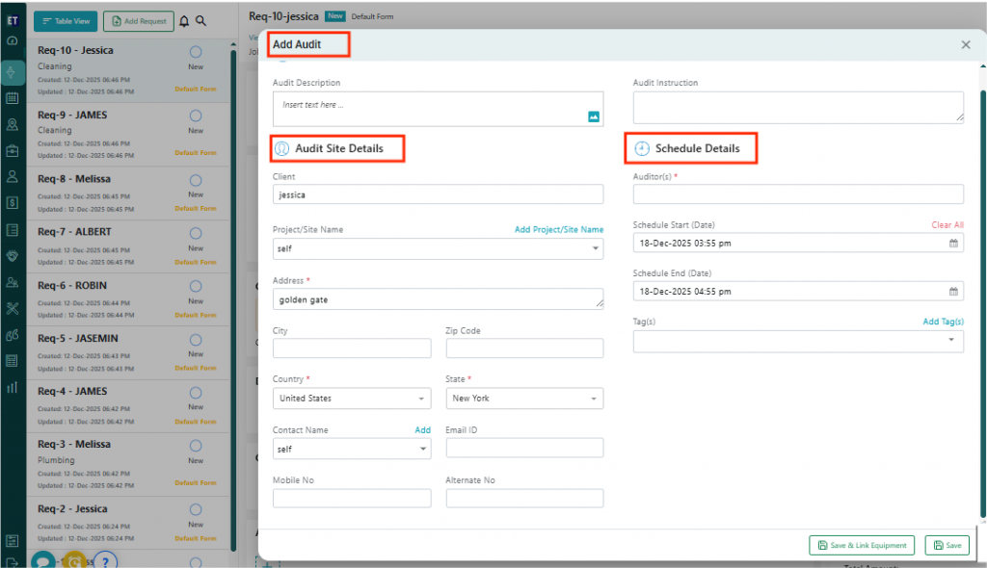This screenshot has height=568, width=987.
Task: Open Schedule Start calendar icon
Action: point(953,244)
